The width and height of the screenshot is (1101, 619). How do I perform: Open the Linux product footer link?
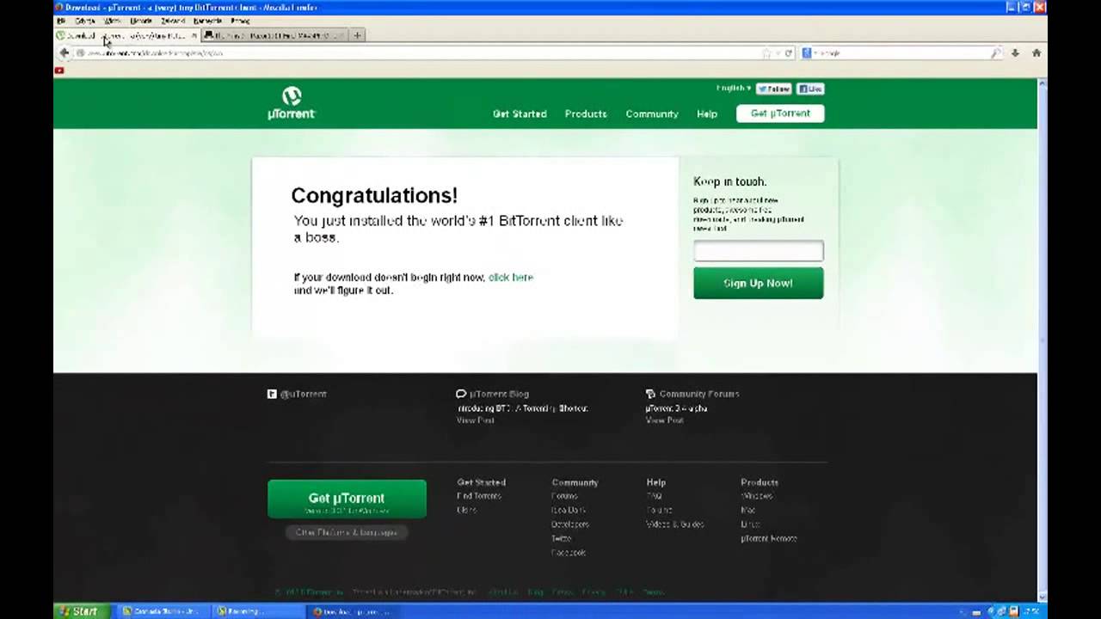pyautogui.click(x=750, y=524)
